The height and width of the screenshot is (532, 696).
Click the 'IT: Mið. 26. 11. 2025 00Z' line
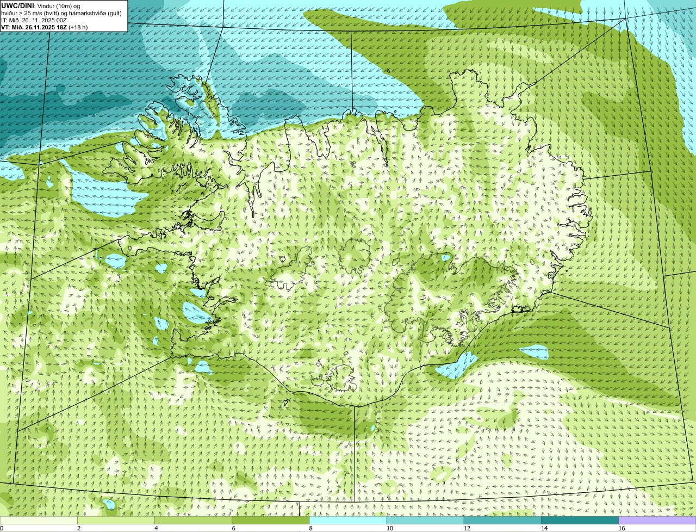click(x=34, y=20)
